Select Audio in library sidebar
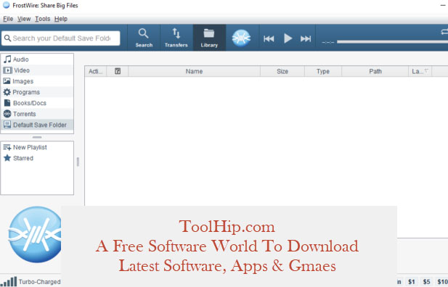 tap(37, 59)
